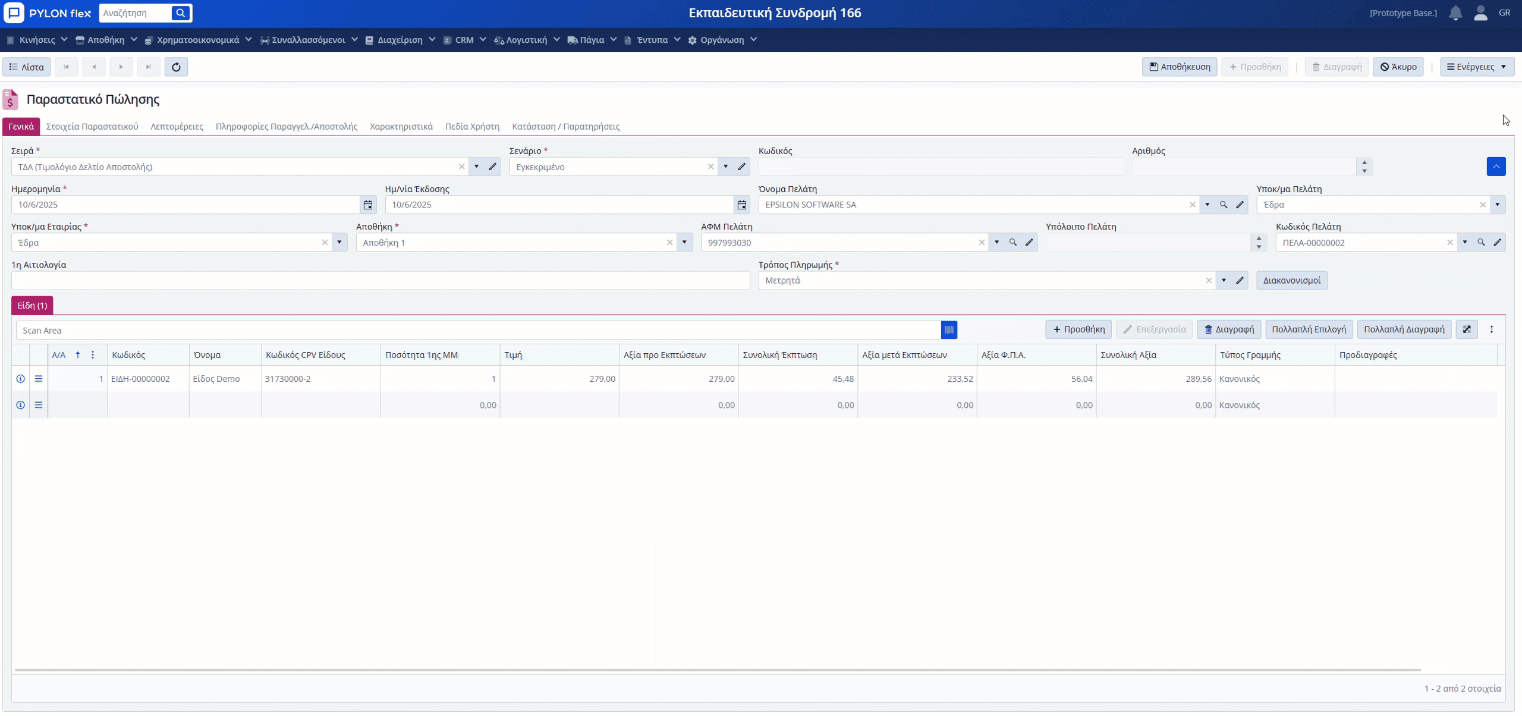Sort by the A/A column header
Viewport: 1522px width, 716px height.
[59, 355]
